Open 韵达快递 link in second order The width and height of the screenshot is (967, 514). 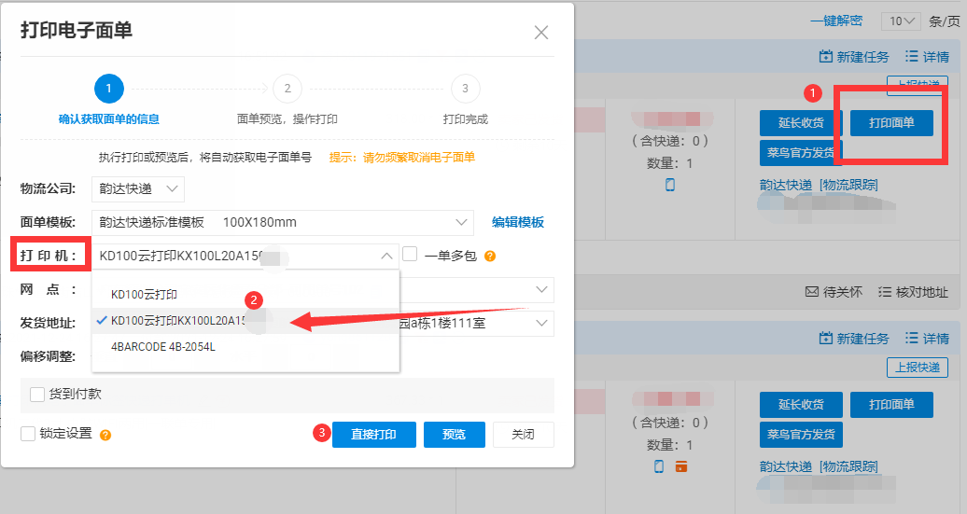[786, 466]
